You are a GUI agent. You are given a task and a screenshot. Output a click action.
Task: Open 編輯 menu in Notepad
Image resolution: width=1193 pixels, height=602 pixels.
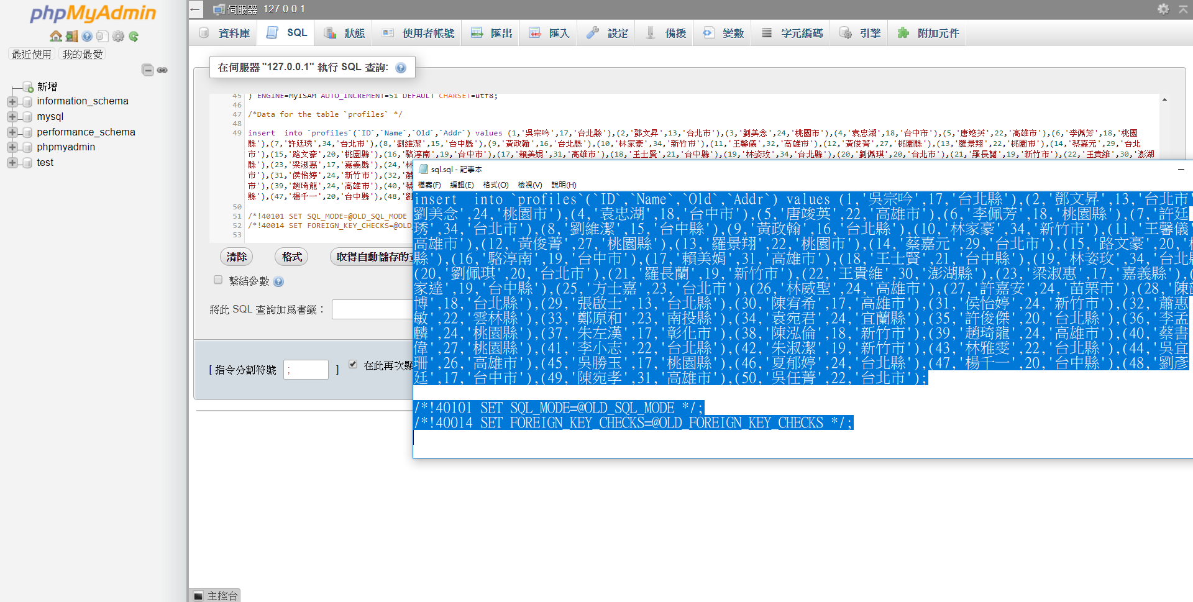tap(461, 185)
